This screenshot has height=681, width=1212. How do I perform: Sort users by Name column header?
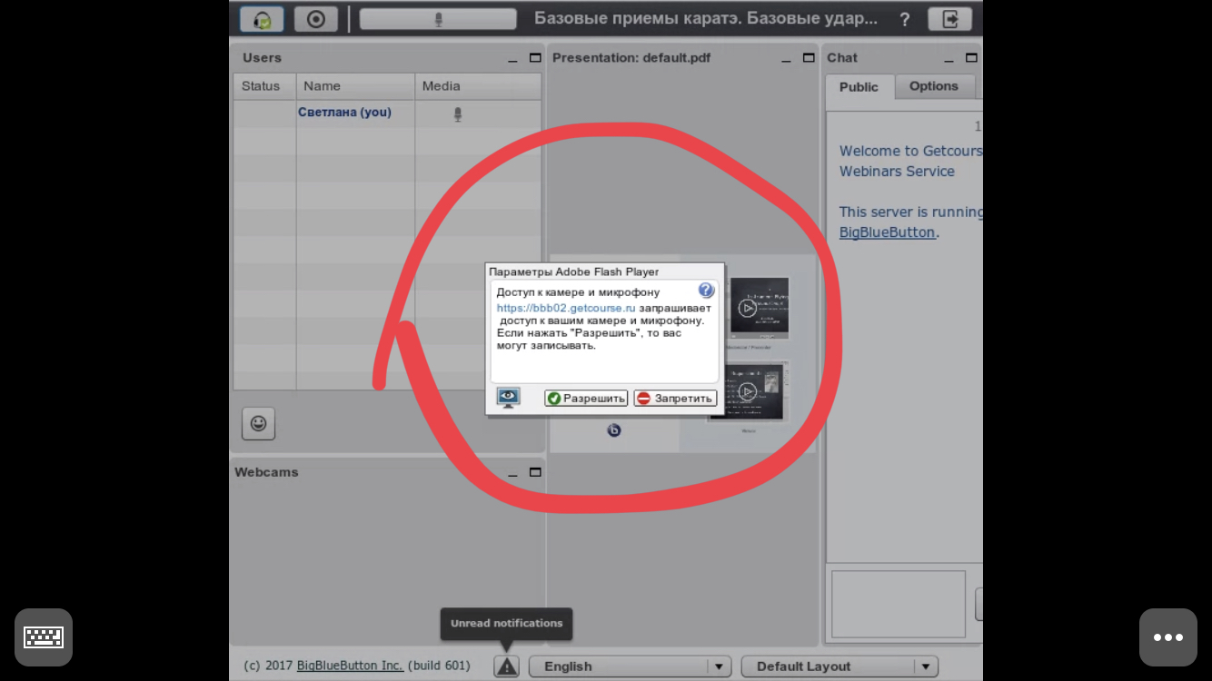pyautogui.click(x=355, y=86)
